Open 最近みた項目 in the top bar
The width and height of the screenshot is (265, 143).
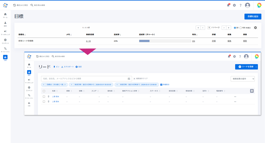[20, 5]
